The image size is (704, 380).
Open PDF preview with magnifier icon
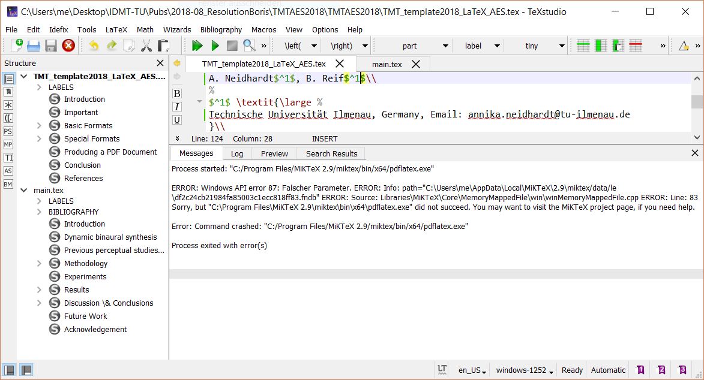click(x=248, y=46)
